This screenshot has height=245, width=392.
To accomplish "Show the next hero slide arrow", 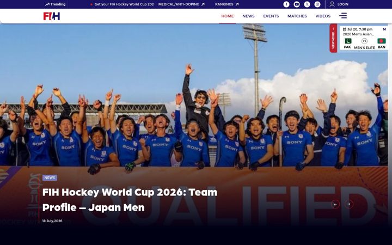I will tap(349, 204).
